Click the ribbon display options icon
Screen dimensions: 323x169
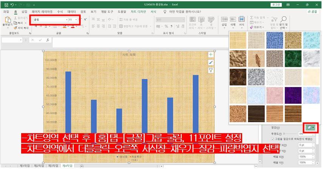coord(288,5)
